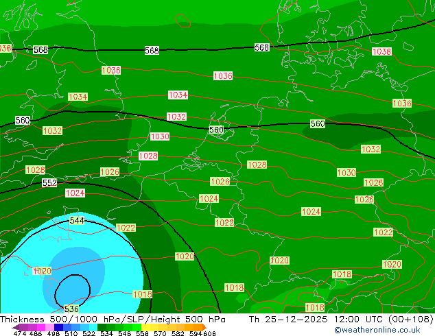Select the dark blue swatch in the legend
The height and width of the screenshot is (336, 435).
(59, 327)
